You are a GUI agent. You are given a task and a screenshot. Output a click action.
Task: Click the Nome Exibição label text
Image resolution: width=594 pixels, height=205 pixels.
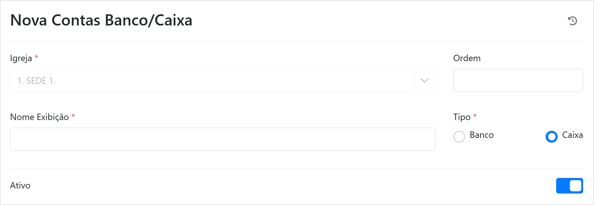39,117
